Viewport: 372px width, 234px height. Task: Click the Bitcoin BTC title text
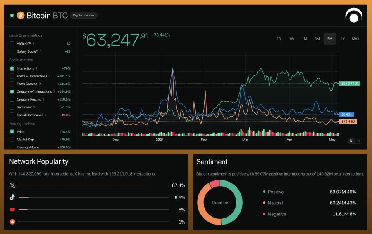click(47, 15)
